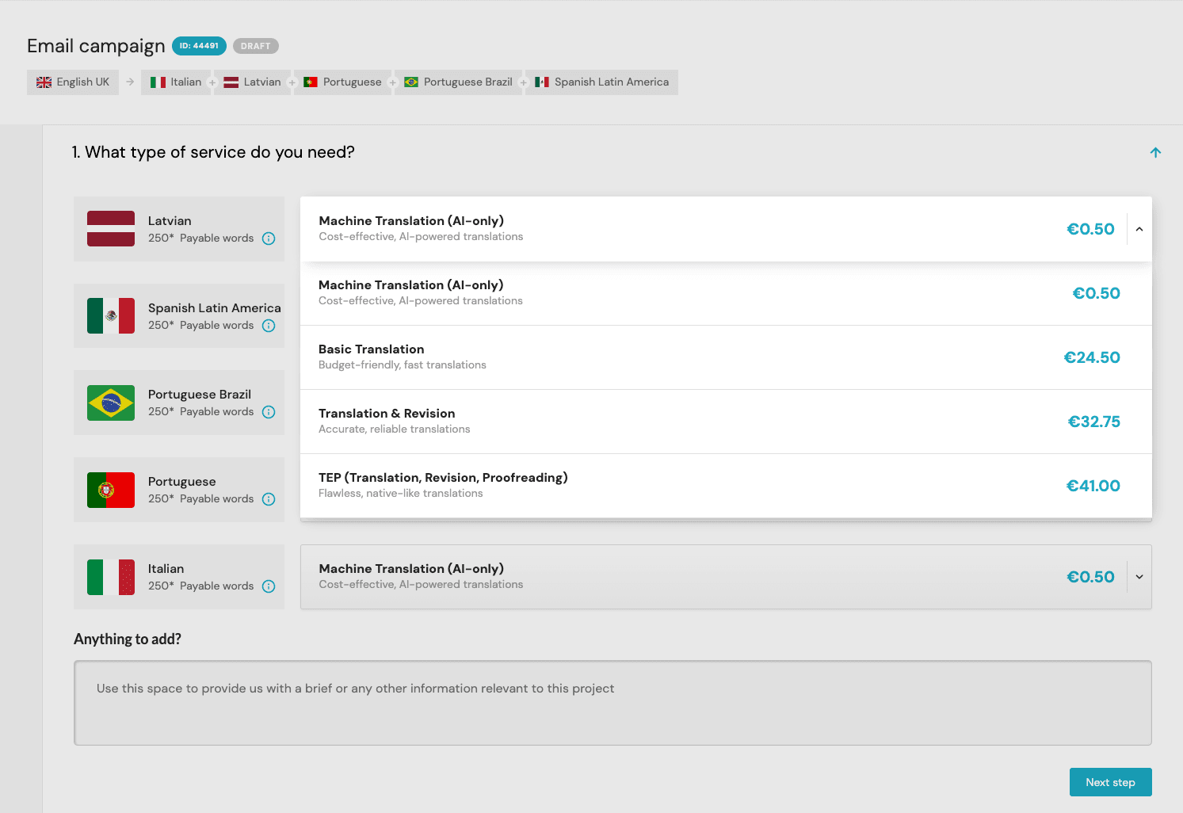Image resolution: width=1183 pixels, height=813 pixels.
Task: Open the Italian Machine Translation service selector
Action: coord(712,577)
